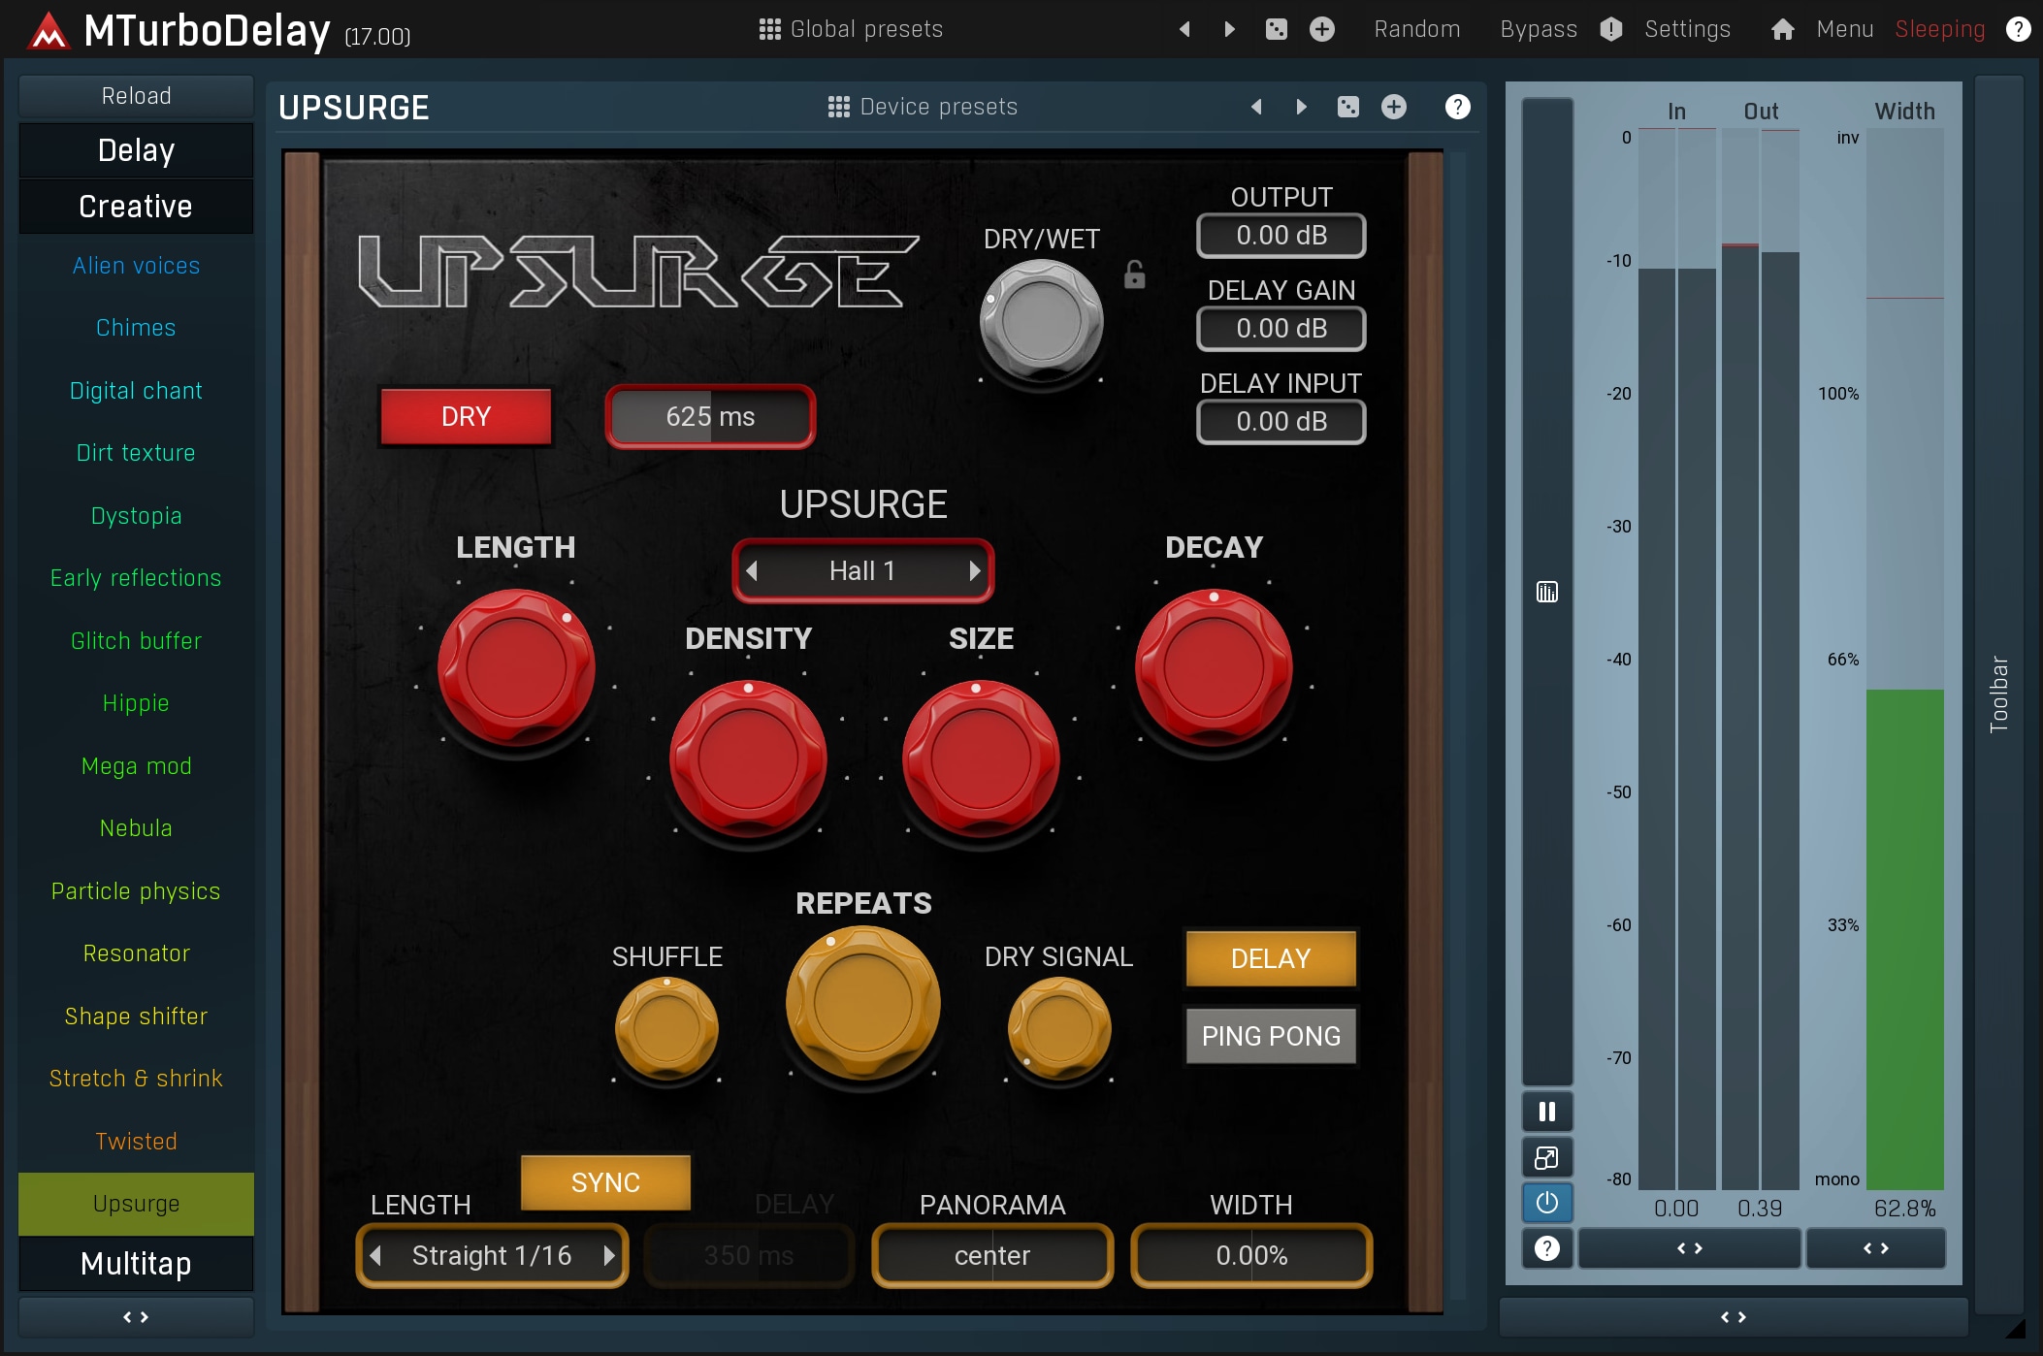The image size is (2043, 1356).
Task: Click the Reload button
Action: [136, 96]
